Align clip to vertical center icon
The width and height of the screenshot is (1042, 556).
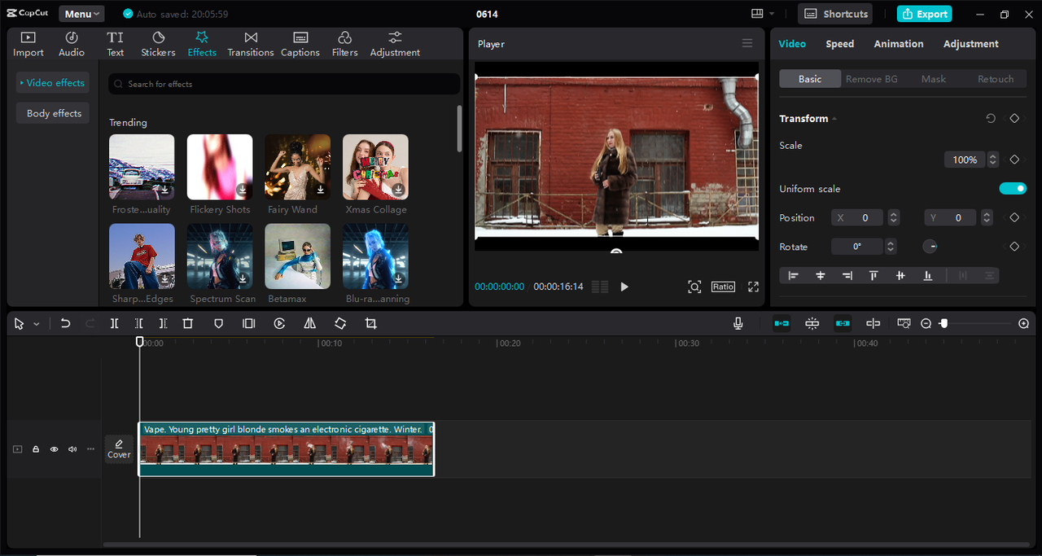click(x=900, y=276)
